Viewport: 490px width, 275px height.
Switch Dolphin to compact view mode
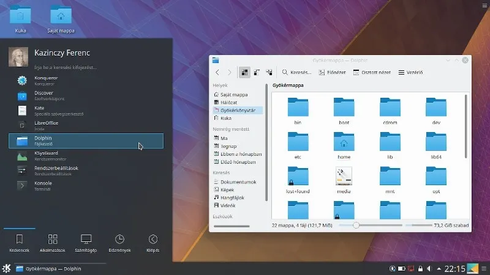coord(257,72)
